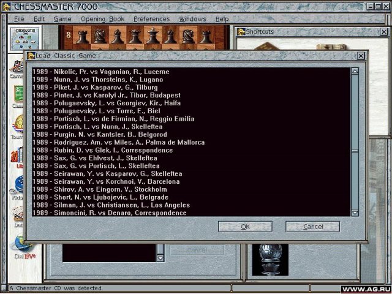392x294 pixels.
Task: Click the black queen on the board
Action: tap(135, 36)
